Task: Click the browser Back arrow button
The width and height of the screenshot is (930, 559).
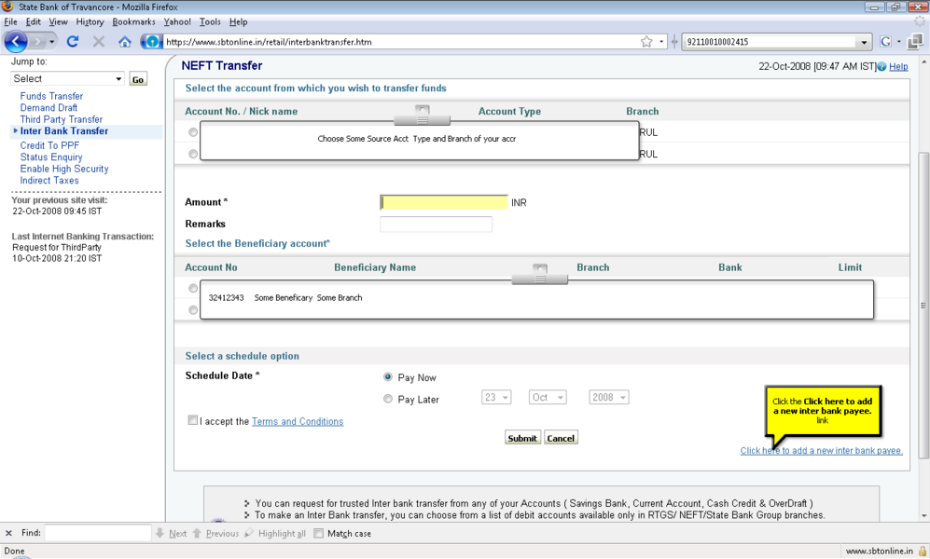Action: [x=16, y=42]
